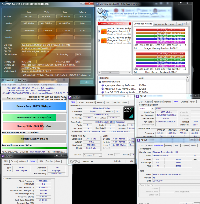Screen dimensions: 200x204
Task: Open the MaxxMEM Options menu
Action: click(x=12, y=85)
